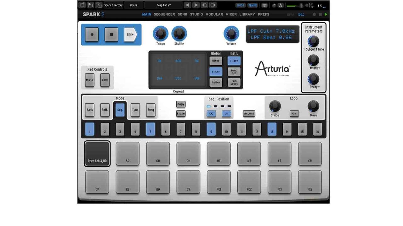Click the Attack parameter knob
Screen dimensions: 403x226
313,60
